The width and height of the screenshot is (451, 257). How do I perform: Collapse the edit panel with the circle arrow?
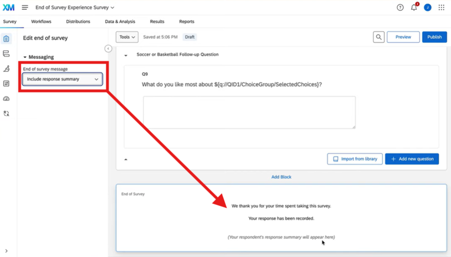pyautogui.click(x=108, y=49)
